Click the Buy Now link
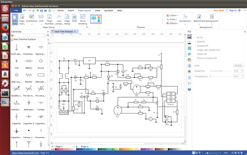 coord(219,11)
